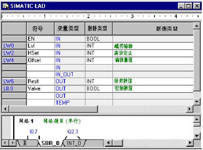Viewport: 203px width, 150px height.
Task: Click the network editor horizontal scroll right arrow
Action: pos(190,143)
